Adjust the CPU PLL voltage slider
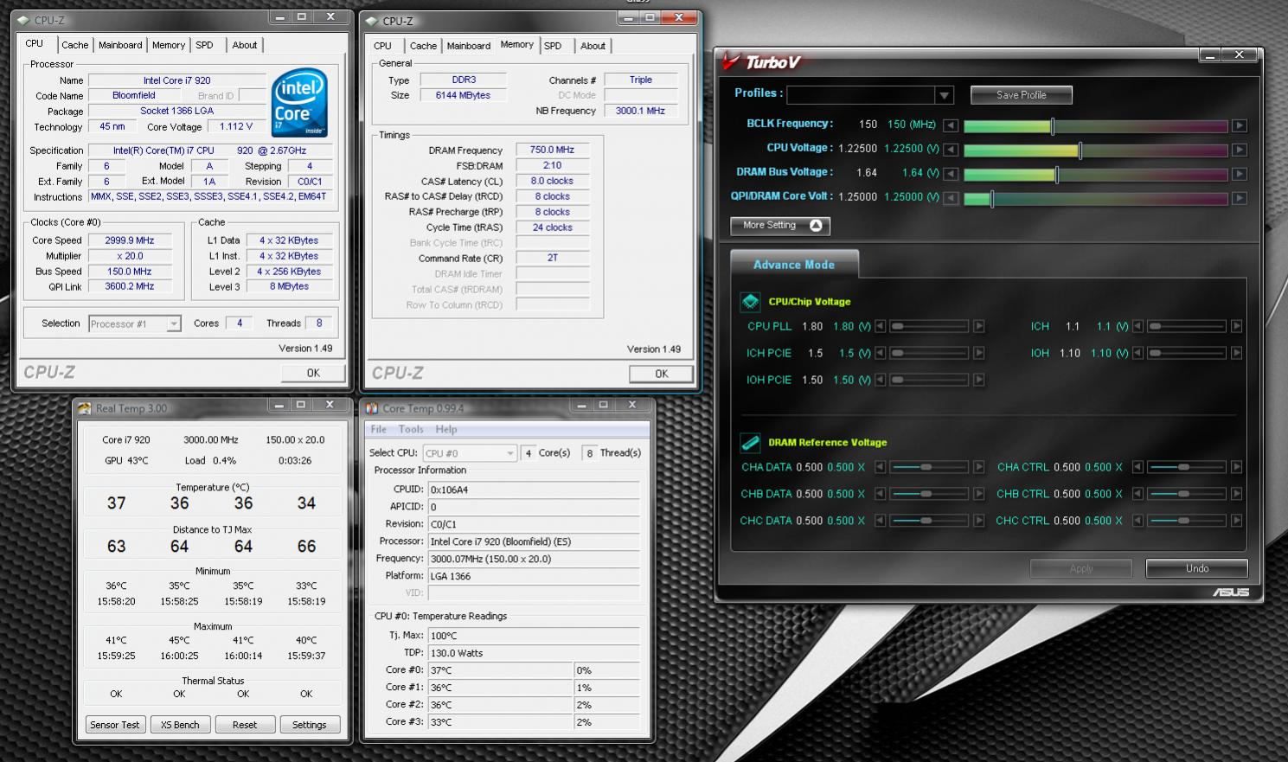The height and width of the screenshot is (762, 1288). tap(930, 326)
